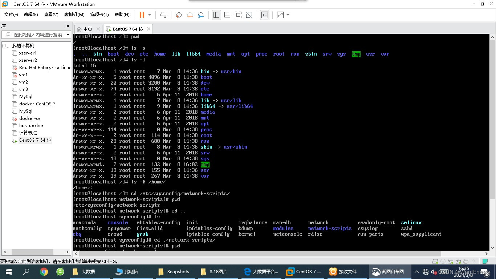Viewport: 496px width, 279px height.
Task: Open the 查看(V) menu
Action: click(x=51, y=15)
